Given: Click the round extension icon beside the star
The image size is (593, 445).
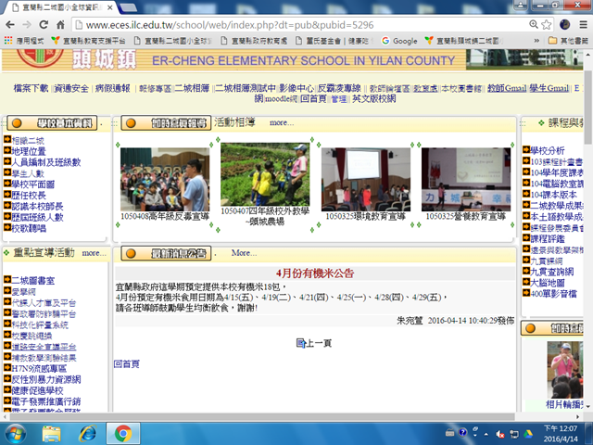Looking at the screenshot, I should click(x=564, y=25).
